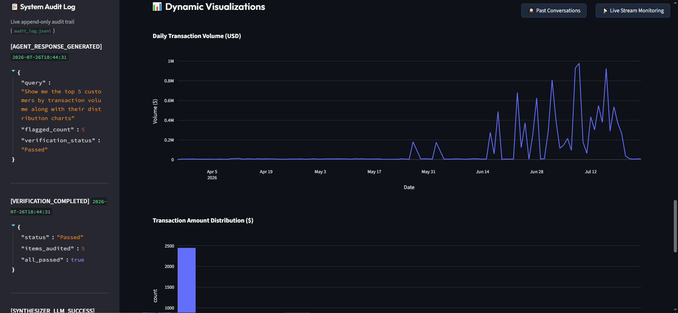Open Live Stream Monitoring
Screen dimensions: 678x313
point(633,11)
